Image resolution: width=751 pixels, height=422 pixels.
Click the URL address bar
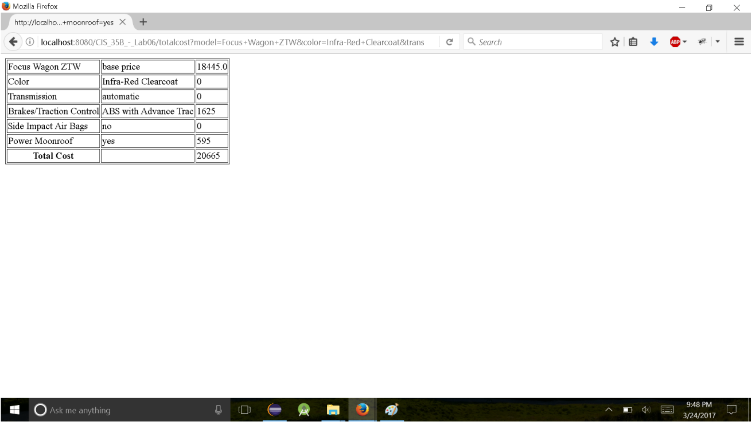[232, 42]
